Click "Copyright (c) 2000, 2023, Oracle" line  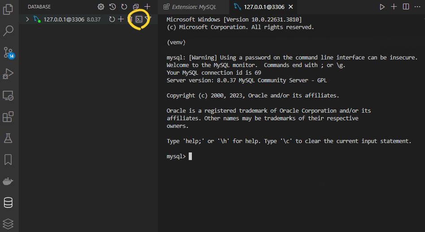point(253,96)
